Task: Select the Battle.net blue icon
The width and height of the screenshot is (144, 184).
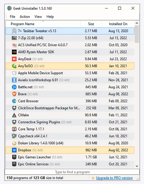Action: (14, 87)
